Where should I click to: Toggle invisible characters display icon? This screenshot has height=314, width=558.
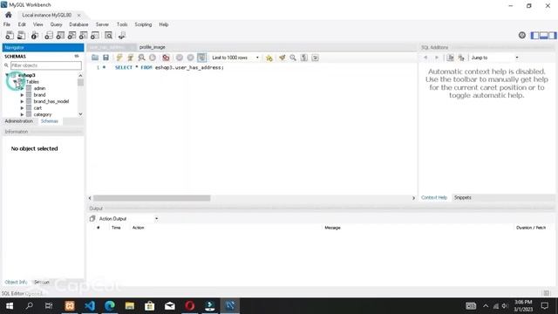click(x=304, y=58)
